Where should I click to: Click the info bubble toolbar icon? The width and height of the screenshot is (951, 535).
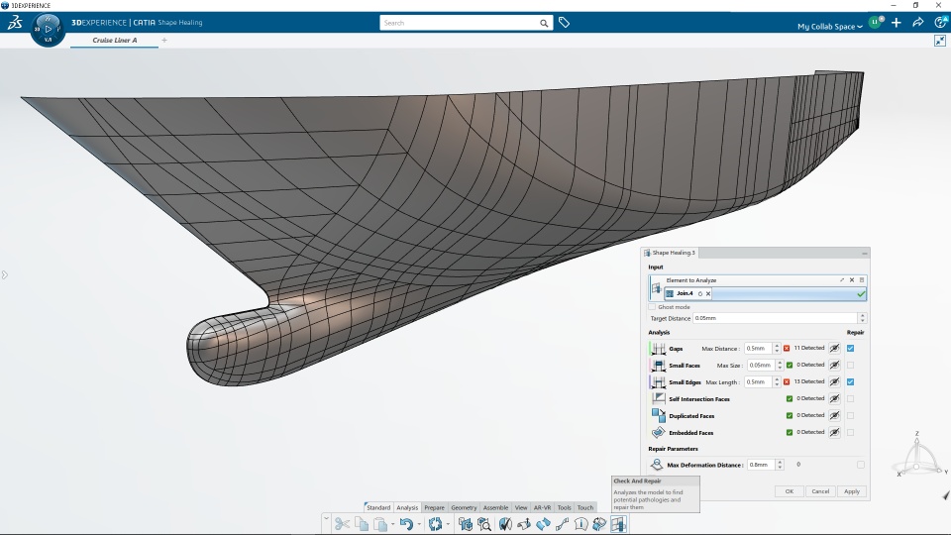point(581,524)
